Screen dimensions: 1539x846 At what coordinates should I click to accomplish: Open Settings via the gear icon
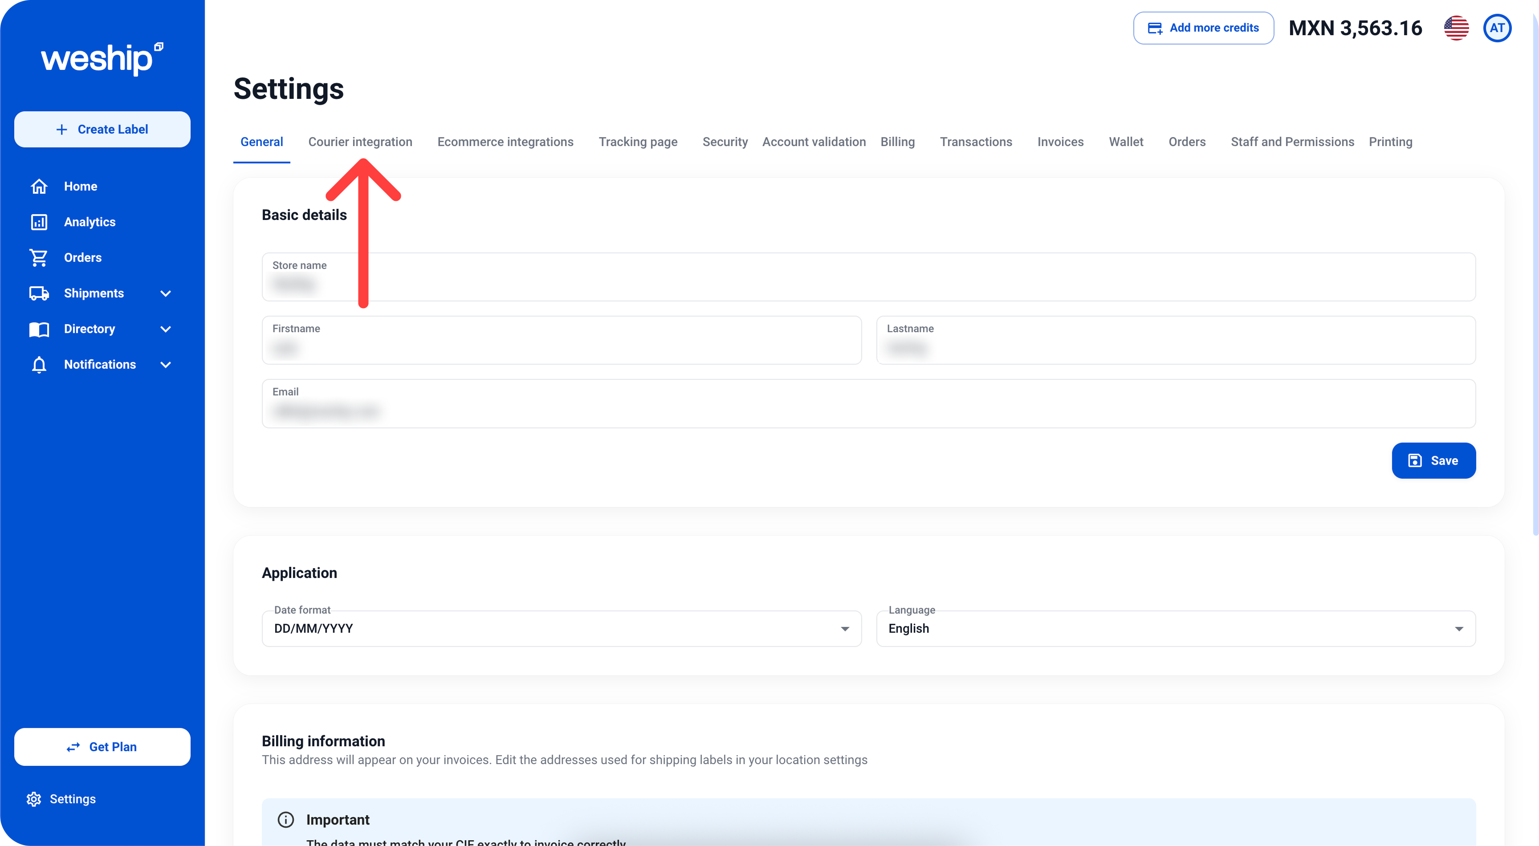pyautogui.click(x=34, y=799)
